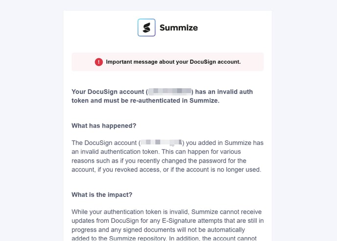Image resolution: width=337 pixels, height=241 pixels.
Task: Click the red exclamation alert icon
Action: (99, 62)
